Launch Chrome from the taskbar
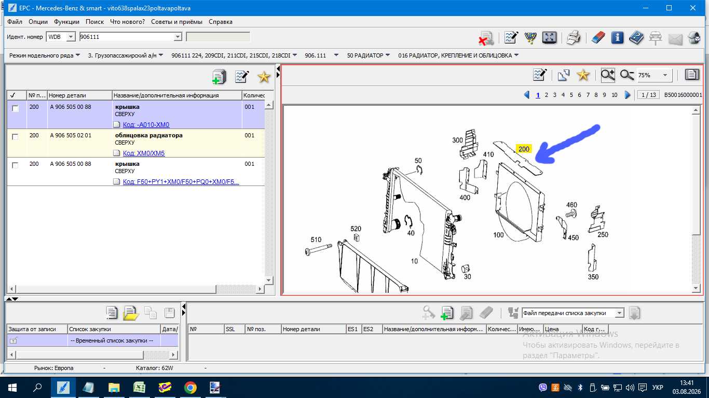The width and height of the screenshot is (709, 398). coord(190,387)
